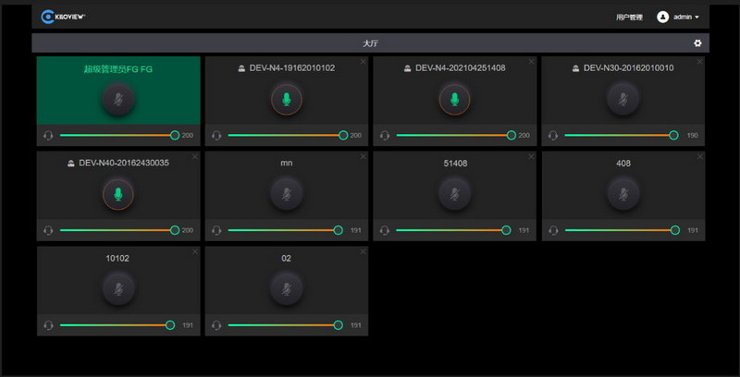The height and width of the screenshot is (377, 740).
Task: Remove the 10102 card with its X
Action: [x=194, y=252]
